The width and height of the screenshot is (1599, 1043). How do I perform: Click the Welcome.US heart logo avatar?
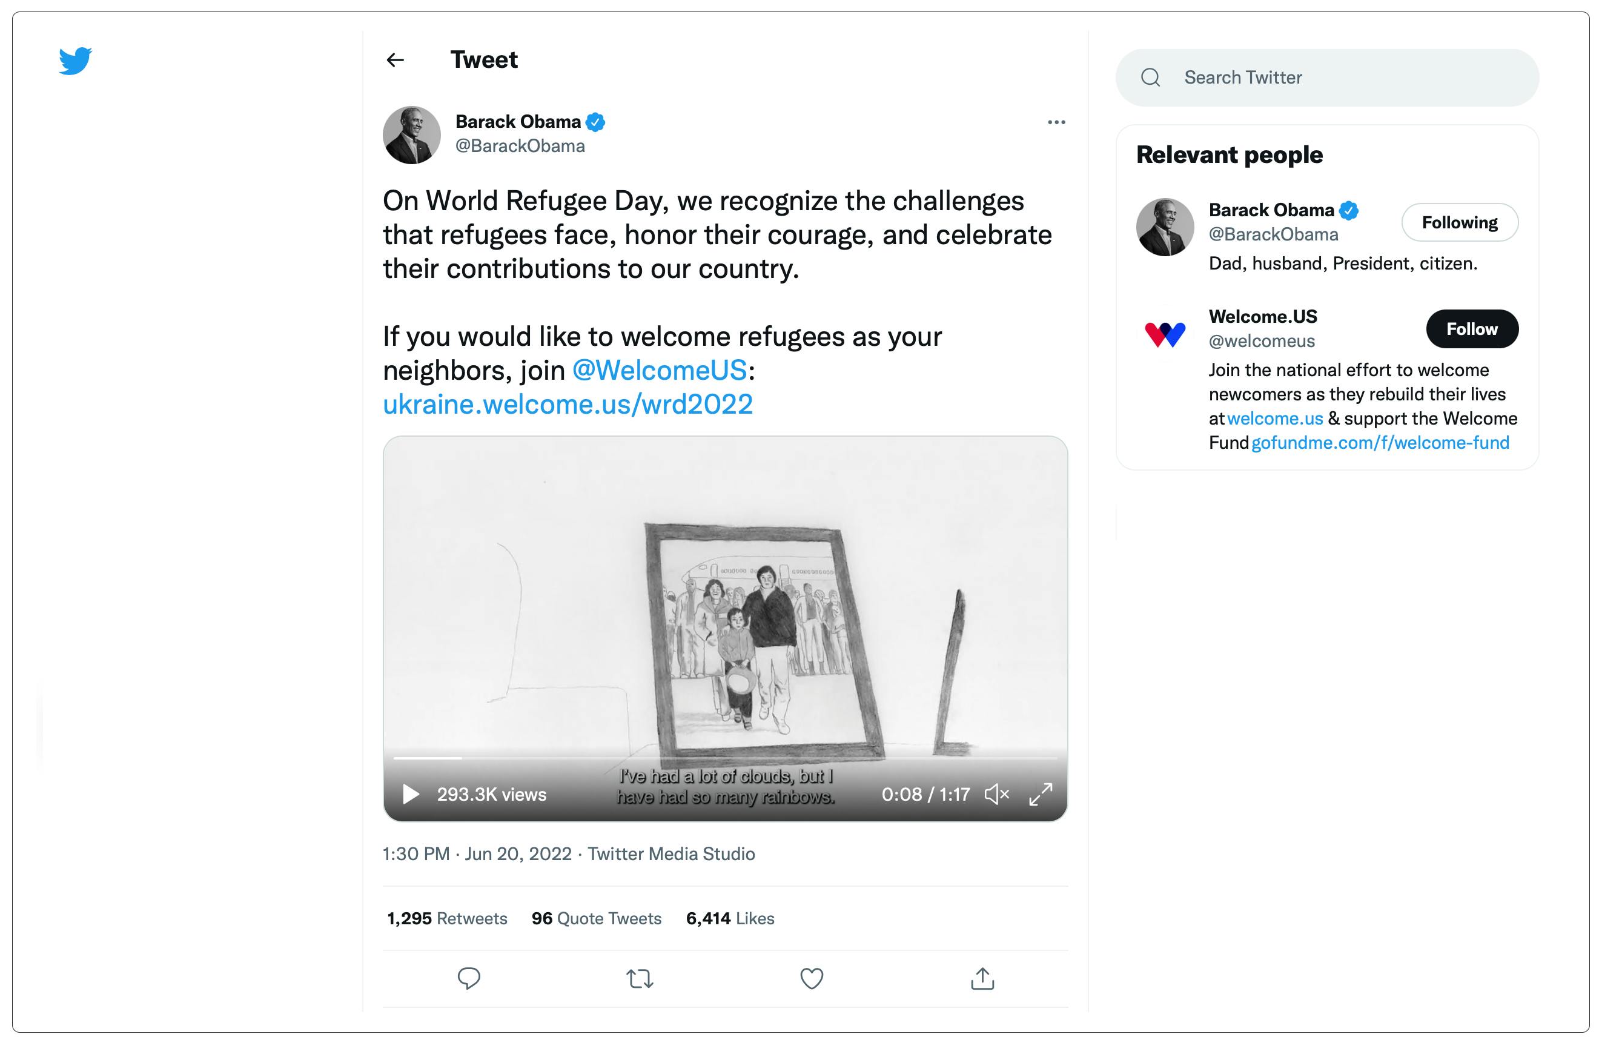[x=1165, y=334]
